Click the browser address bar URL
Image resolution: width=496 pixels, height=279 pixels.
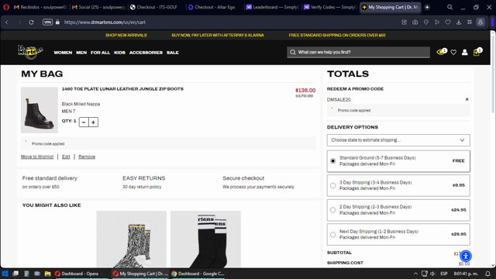tap(105, 22)
